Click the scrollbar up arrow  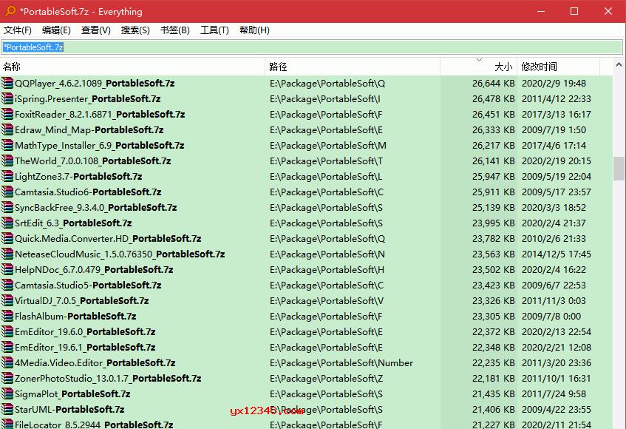[x=619, y=64]
